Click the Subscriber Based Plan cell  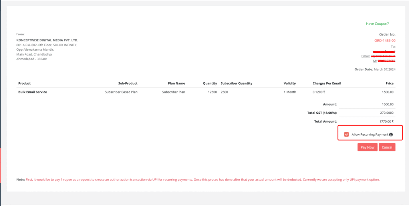pos(121,92)
